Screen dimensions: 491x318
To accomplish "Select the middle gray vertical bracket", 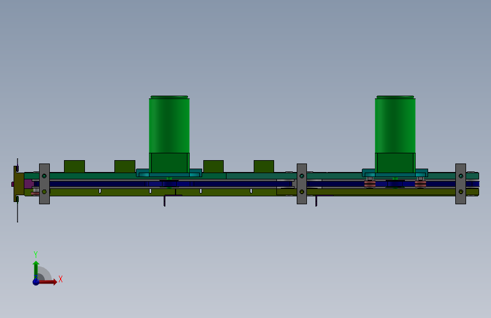I will [x=301, y=184].
